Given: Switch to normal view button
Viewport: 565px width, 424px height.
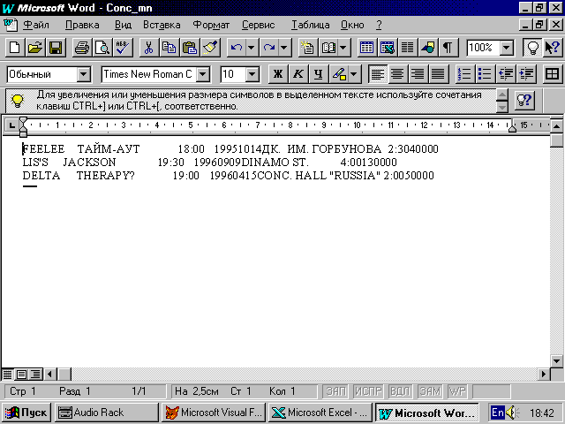Looking at the screenshot, I should pos(8,375).
